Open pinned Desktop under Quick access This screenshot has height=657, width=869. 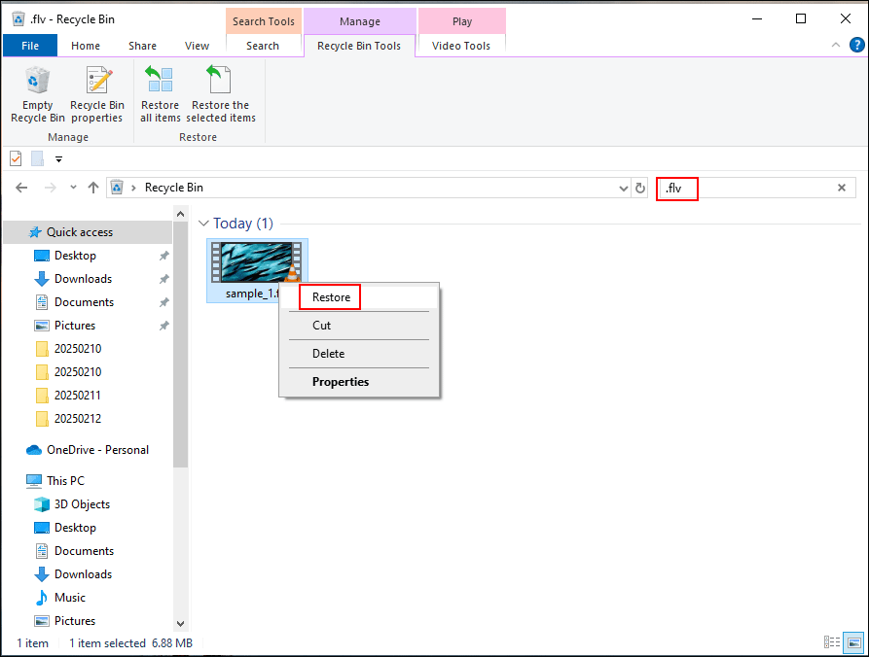[75, 256]
